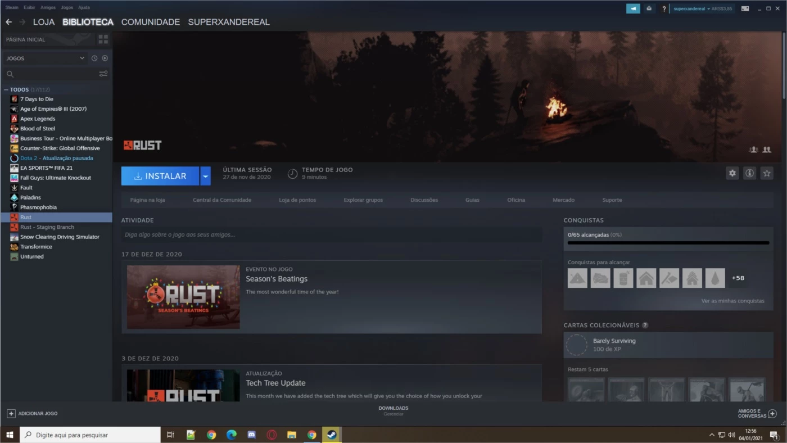
Task: Open advanced filters slider icon
Action: tap(103, 74)
